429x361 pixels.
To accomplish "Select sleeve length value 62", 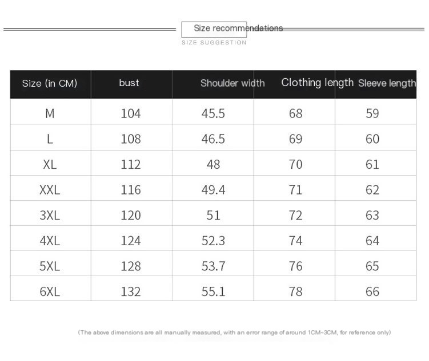I will point(372,190).
